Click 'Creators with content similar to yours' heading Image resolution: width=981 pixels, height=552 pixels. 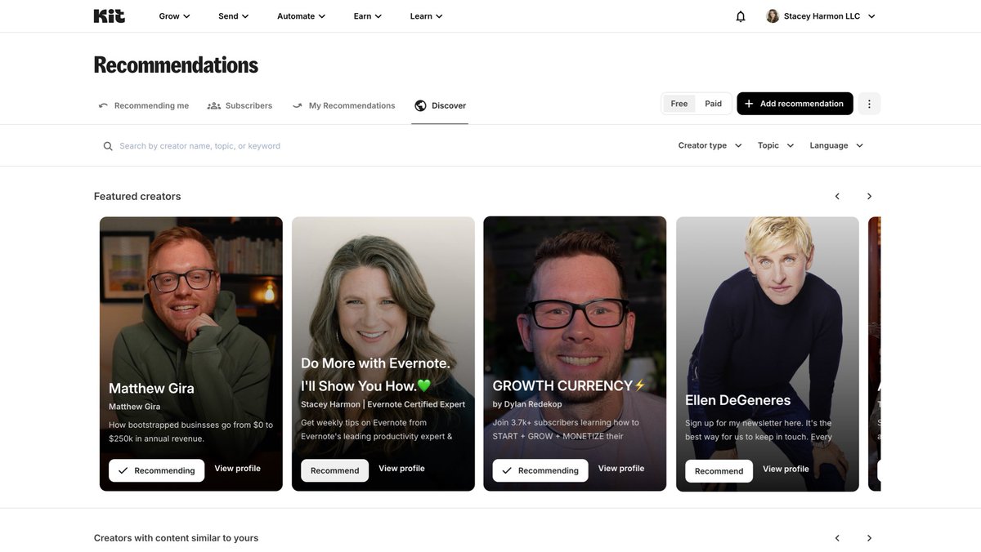pyautogui.click(x=176, y=538)
